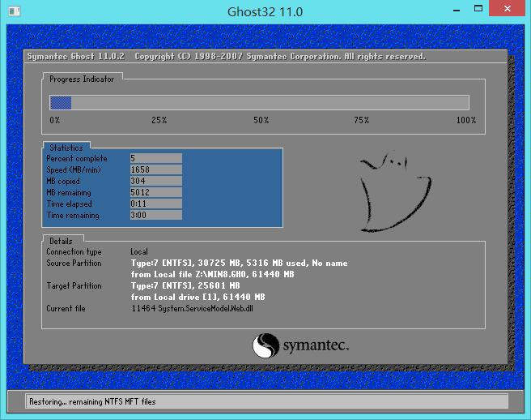Click the Symantec yin-yang logo
This screenshot has height=420, width=531.
[265, 346]
